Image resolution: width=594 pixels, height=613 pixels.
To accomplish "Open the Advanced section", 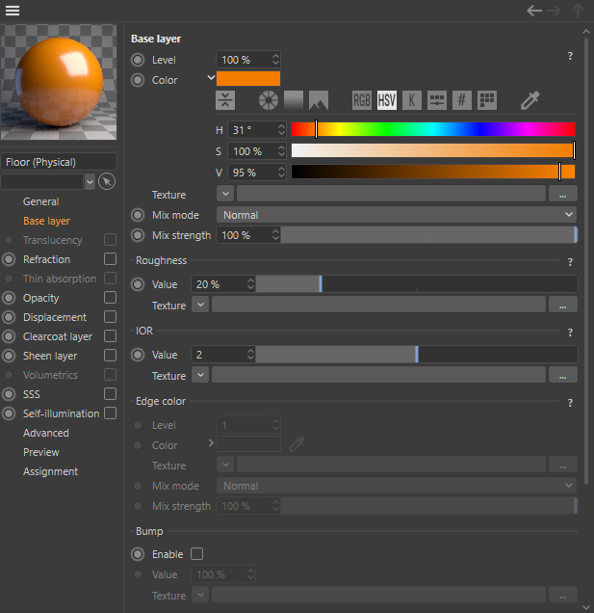I will 46,433.
